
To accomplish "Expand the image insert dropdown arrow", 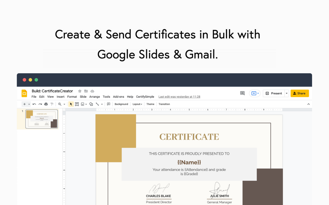I will tap(86, 104).
